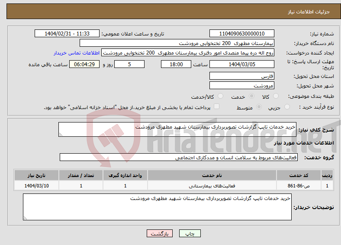This screenshot has width=341, height=245.
Task: Click the چاپ print button
Action: point(190,233)
